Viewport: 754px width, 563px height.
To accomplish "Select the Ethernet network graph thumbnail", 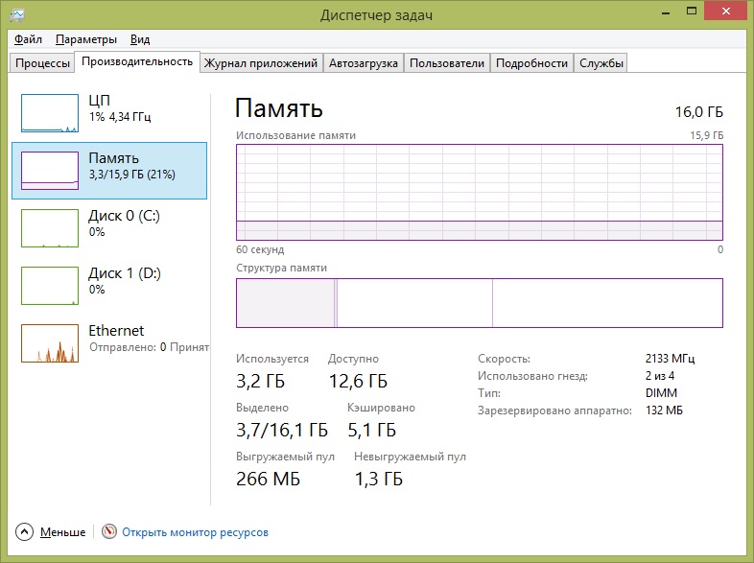I will [x=50, y=343].
